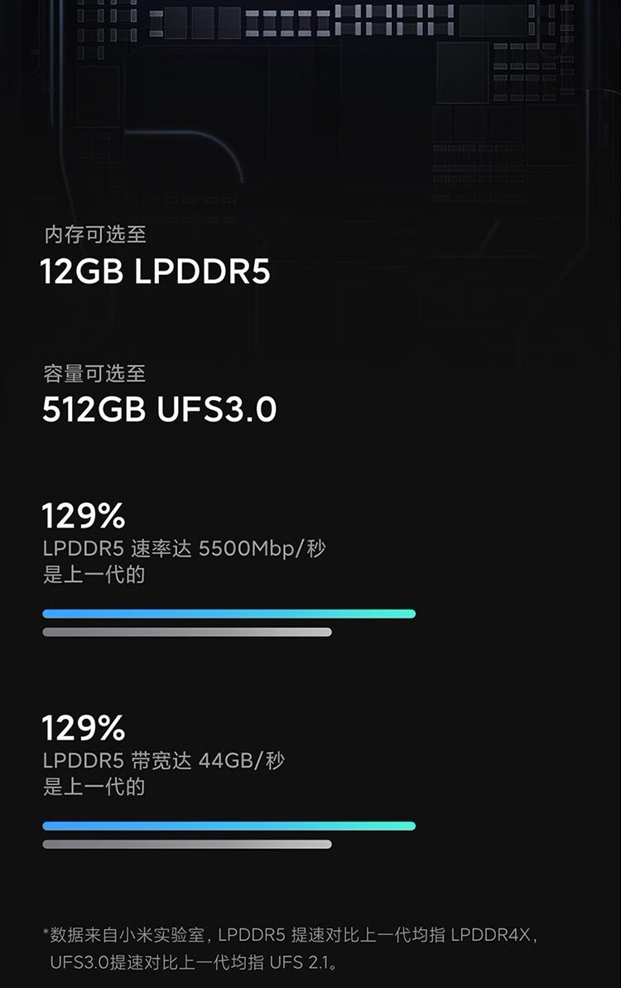Click the 129% figure above the 5500Mbp/秒 line
This screenshot has height=988, width=621.
pos(83,515)
